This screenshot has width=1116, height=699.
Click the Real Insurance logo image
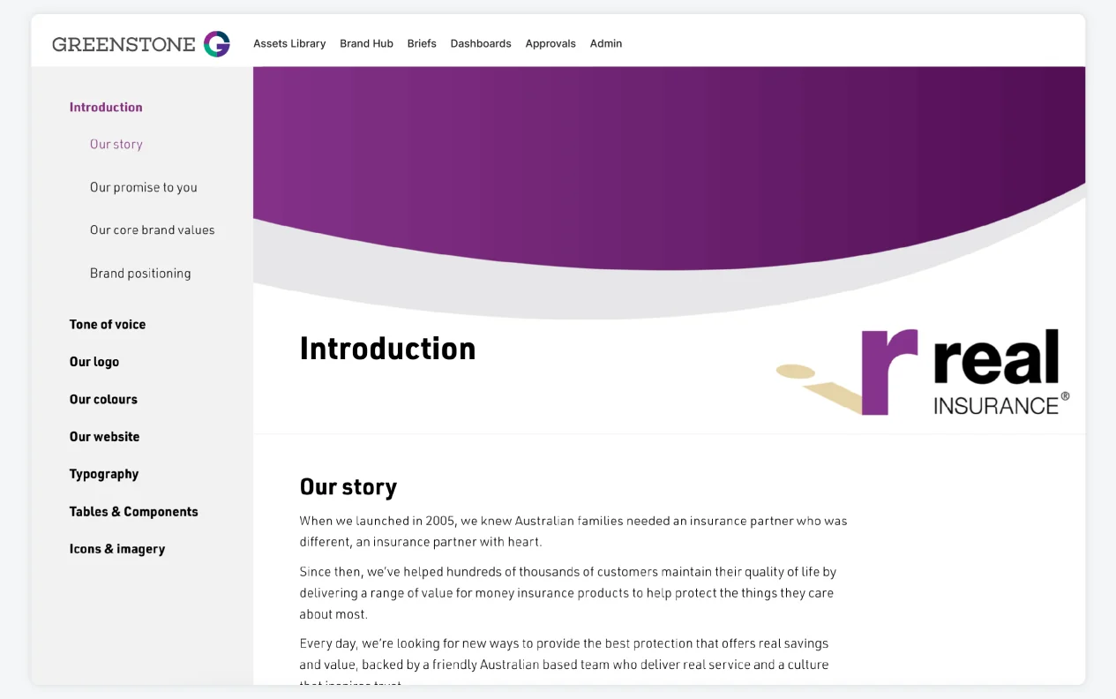[x=923, y=372]
